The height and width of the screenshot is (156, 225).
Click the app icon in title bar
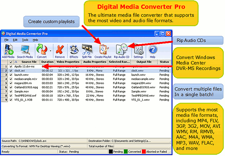pyautogui.click(x=3, y=34)
